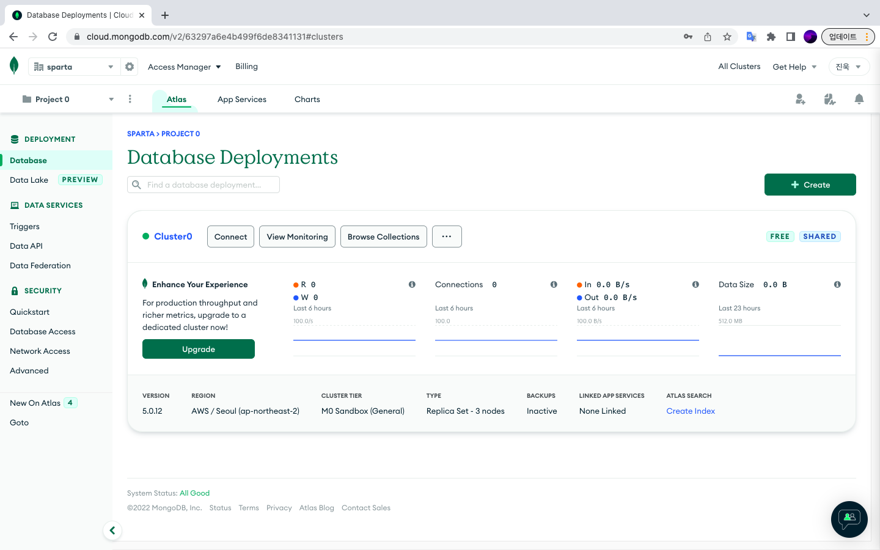Click the Create deployment button
880x550 pixels.
click(810, 185)
